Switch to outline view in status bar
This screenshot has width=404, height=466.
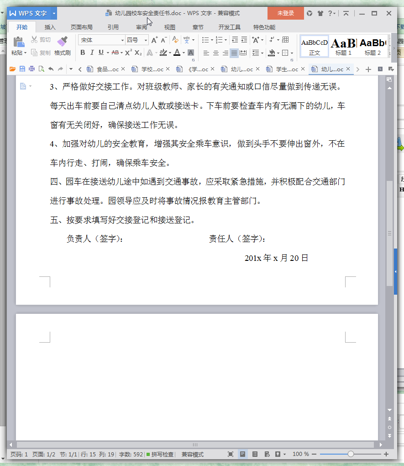[255, 454]
